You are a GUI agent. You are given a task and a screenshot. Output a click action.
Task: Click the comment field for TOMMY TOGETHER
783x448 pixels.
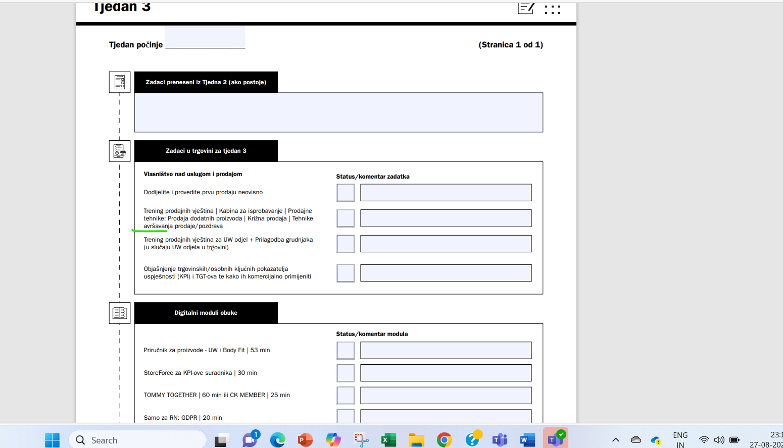coord(446,396)
